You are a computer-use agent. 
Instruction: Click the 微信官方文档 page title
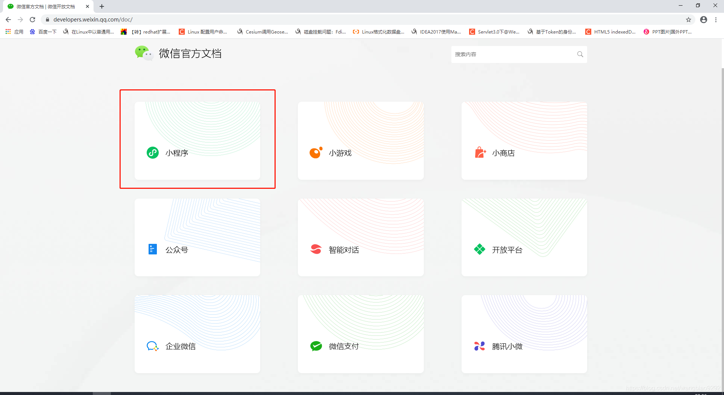click(x=190, y=54)
